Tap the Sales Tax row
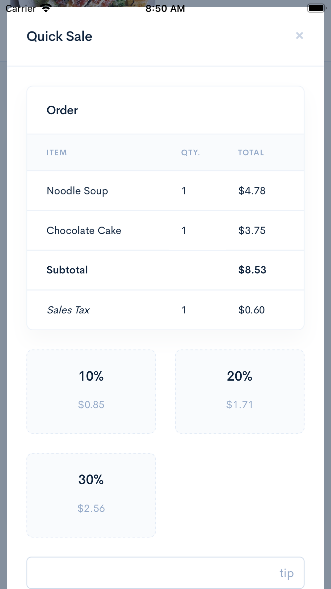This screenshot has height=589, width=331. point(165,310)
